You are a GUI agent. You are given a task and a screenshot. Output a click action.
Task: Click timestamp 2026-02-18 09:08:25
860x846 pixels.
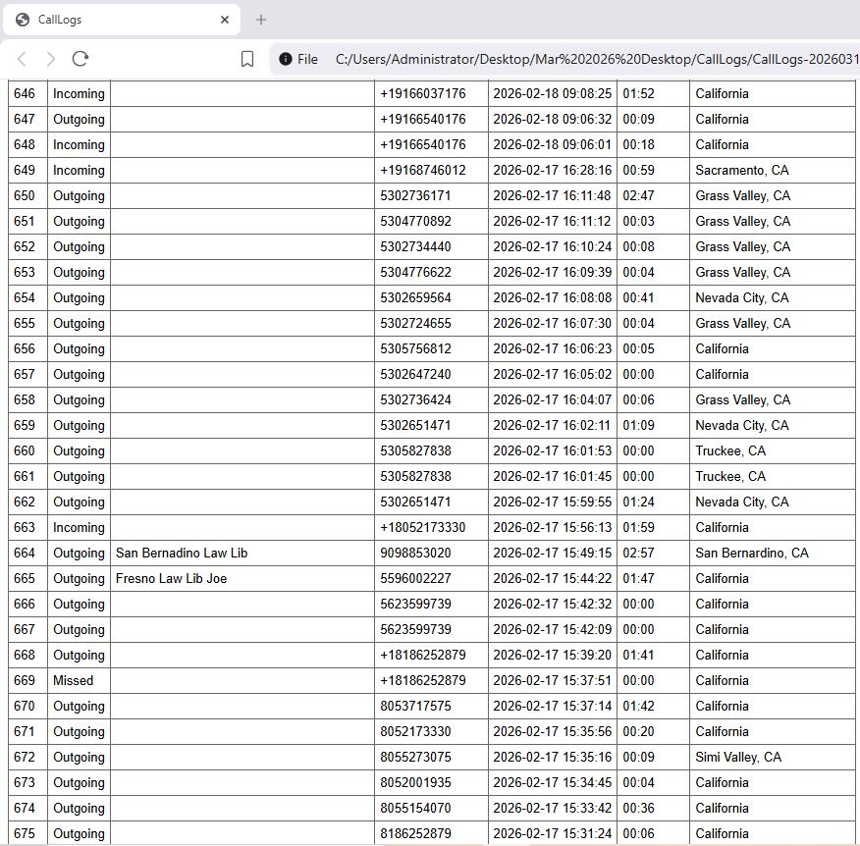pos(553,94)
